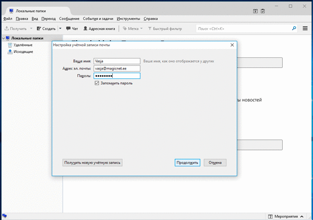Open the События и задачи menu
The image size is (313, 220).
[98, 19]
